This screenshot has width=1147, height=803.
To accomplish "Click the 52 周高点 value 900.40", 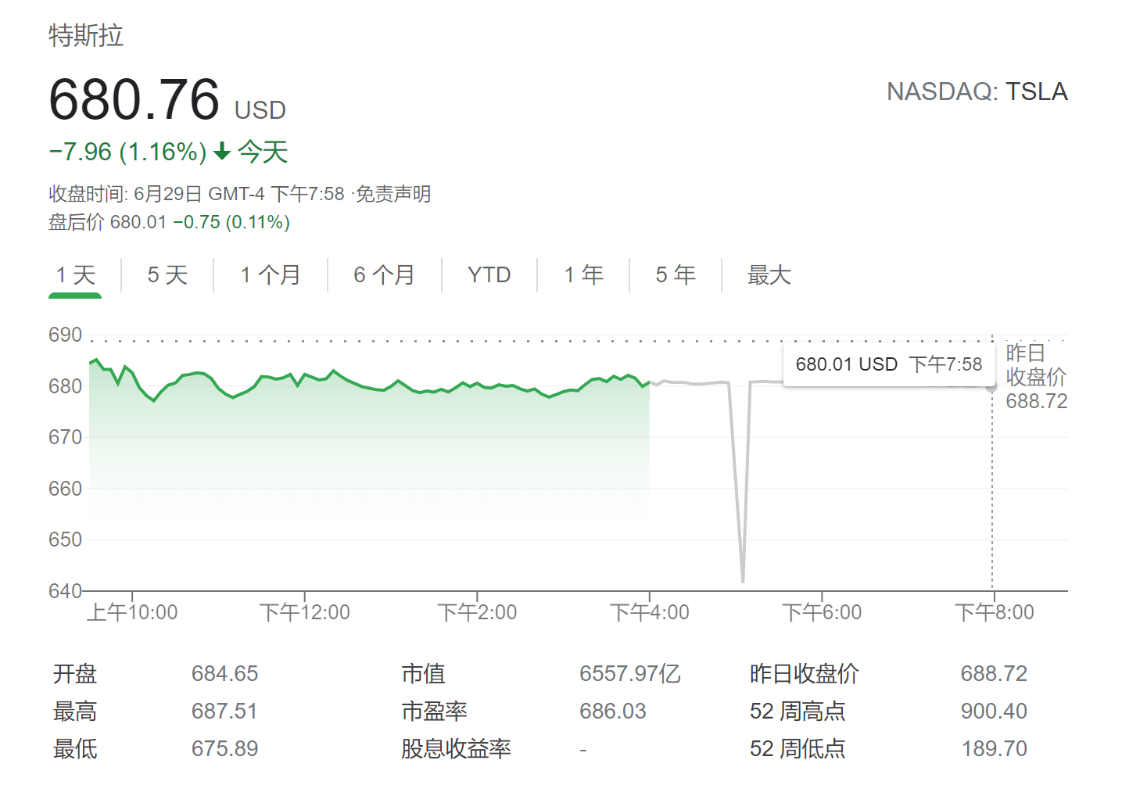I will [x=994, y=712].
